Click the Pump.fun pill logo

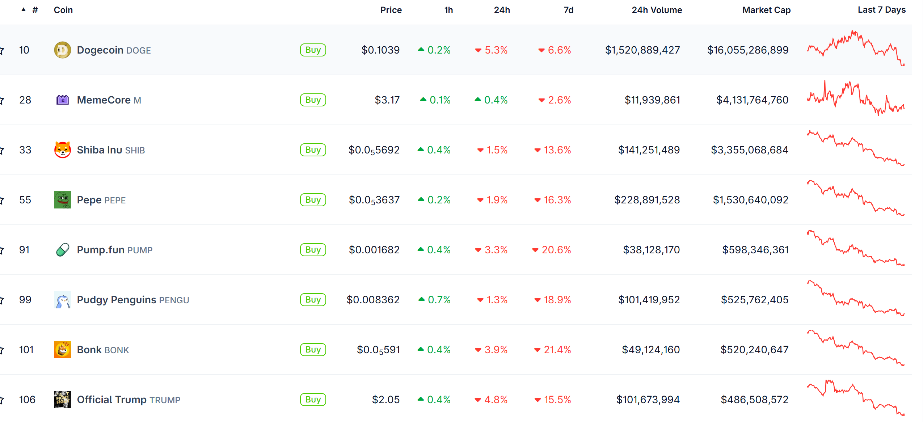coord(63,250)
